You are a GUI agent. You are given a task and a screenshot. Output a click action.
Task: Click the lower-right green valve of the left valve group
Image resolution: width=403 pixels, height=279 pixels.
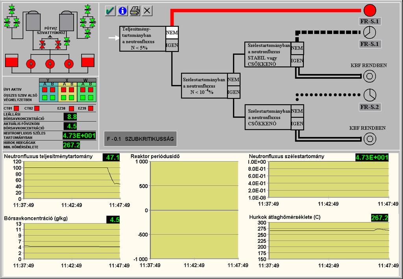[x=16, y=22]
